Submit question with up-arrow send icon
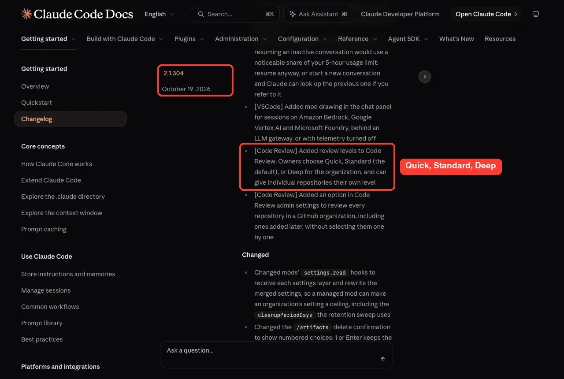564x379 pixels. [383, 359]
